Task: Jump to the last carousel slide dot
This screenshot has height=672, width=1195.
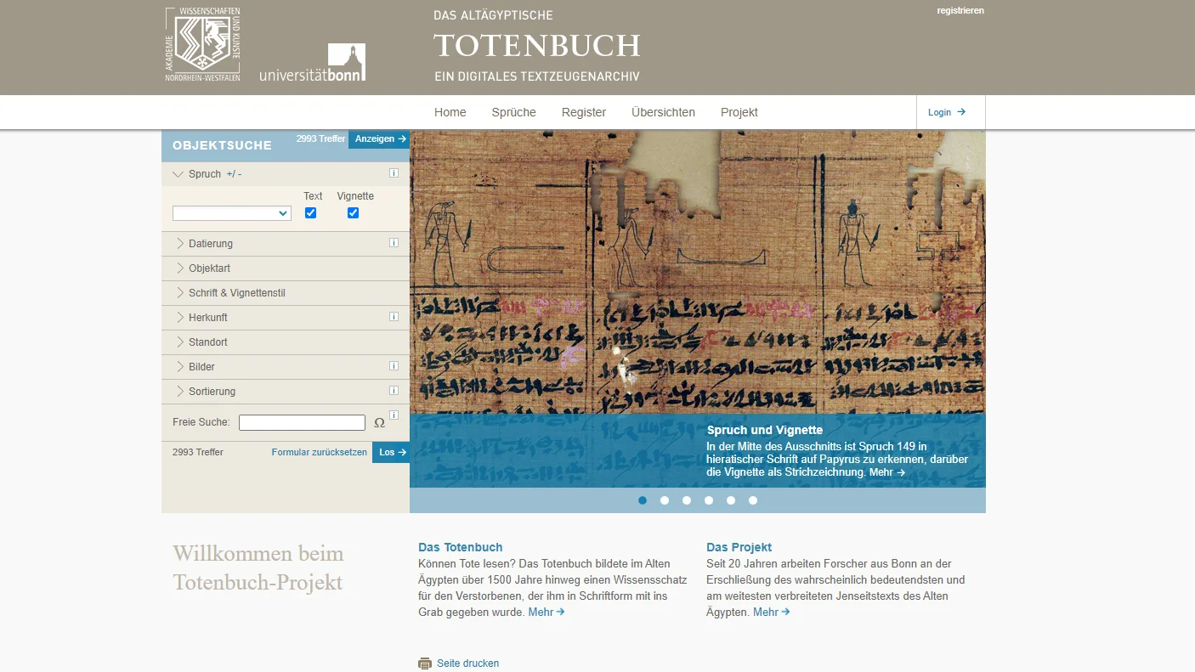Action: coord(753,500)
